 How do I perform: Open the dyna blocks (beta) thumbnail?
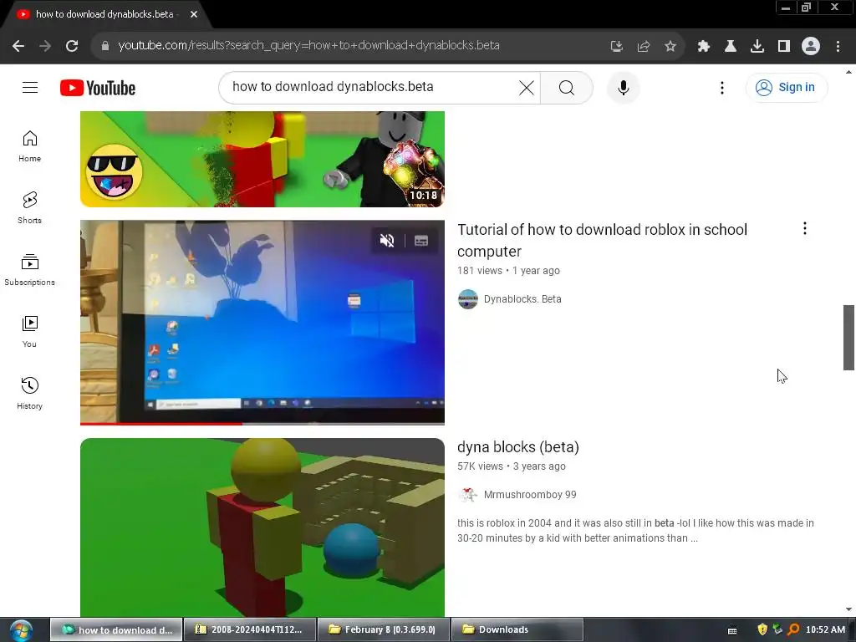click(x=262, y=527)
